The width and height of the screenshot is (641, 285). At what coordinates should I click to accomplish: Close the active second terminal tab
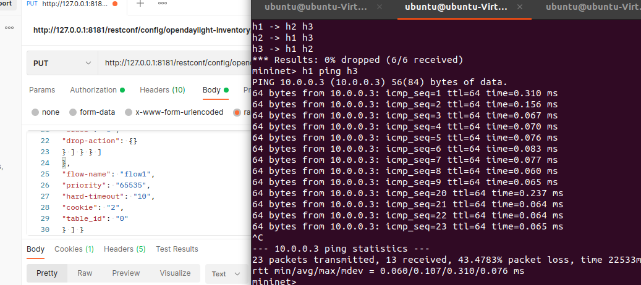coord(520,7)
